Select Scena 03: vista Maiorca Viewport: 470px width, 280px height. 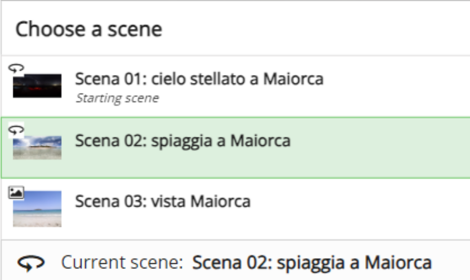[x=163, y=201]
